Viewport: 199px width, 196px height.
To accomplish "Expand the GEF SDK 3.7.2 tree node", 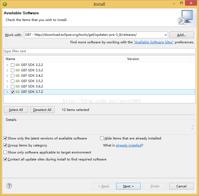I will click(7, 92).
